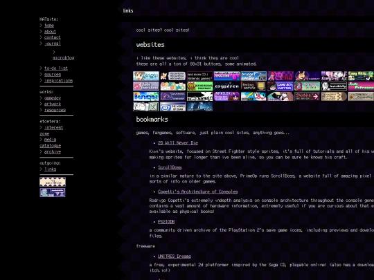
Task: Open the artwork link
Action: [53, 104]
